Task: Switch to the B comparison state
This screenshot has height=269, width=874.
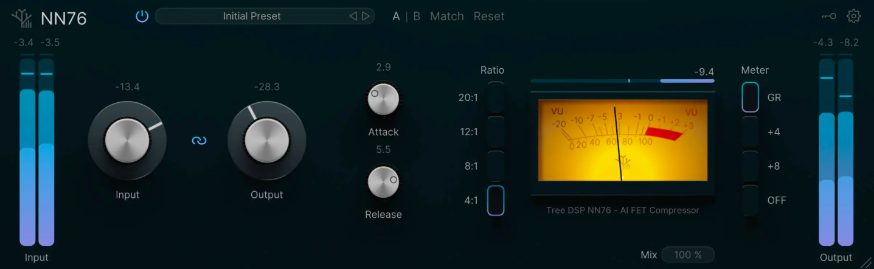Action: tap(417, 16)
